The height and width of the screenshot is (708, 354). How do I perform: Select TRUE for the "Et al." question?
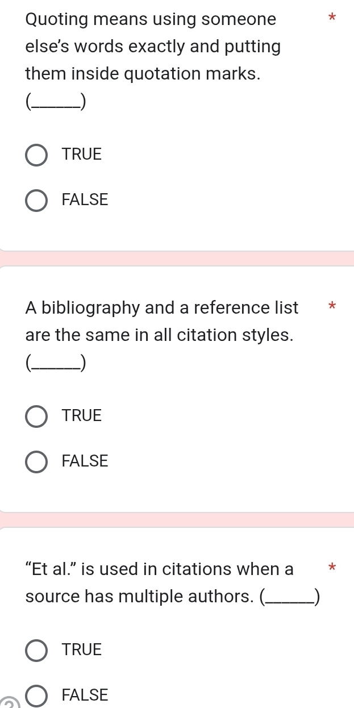[x=36, y=650]
